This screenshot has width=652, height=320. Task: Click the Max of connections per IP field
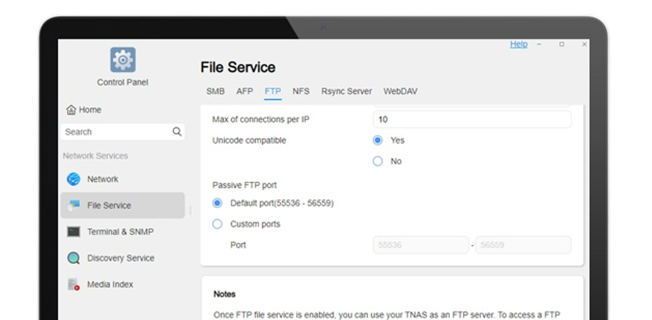(x=471, y=119)
